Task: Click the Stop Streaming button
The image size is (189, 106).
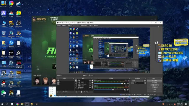Action: [x=155, y=81]
